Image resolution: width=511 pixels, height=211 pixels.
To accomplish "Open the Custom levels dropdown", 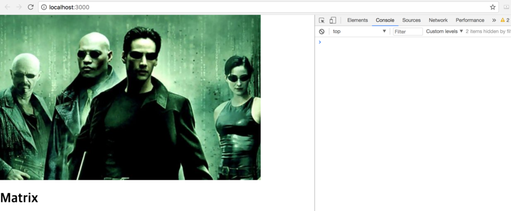I will (444, 31).
